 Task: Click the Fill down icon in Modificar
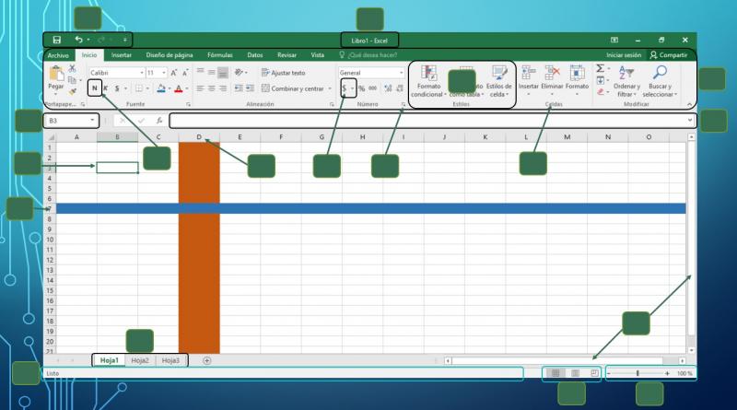click(x=601, y=80)
